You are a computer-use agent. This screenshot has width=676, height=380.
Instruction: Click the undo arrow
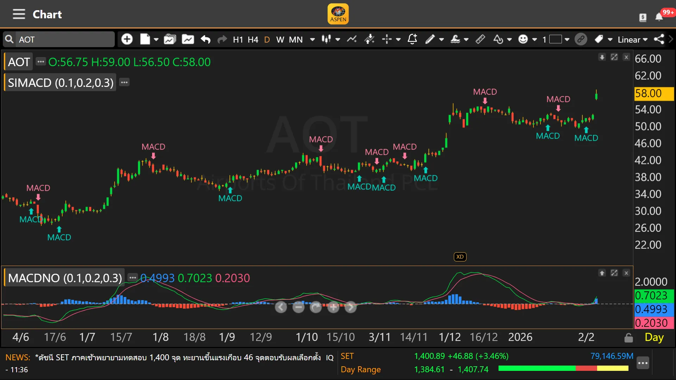(x=206, y=39)
